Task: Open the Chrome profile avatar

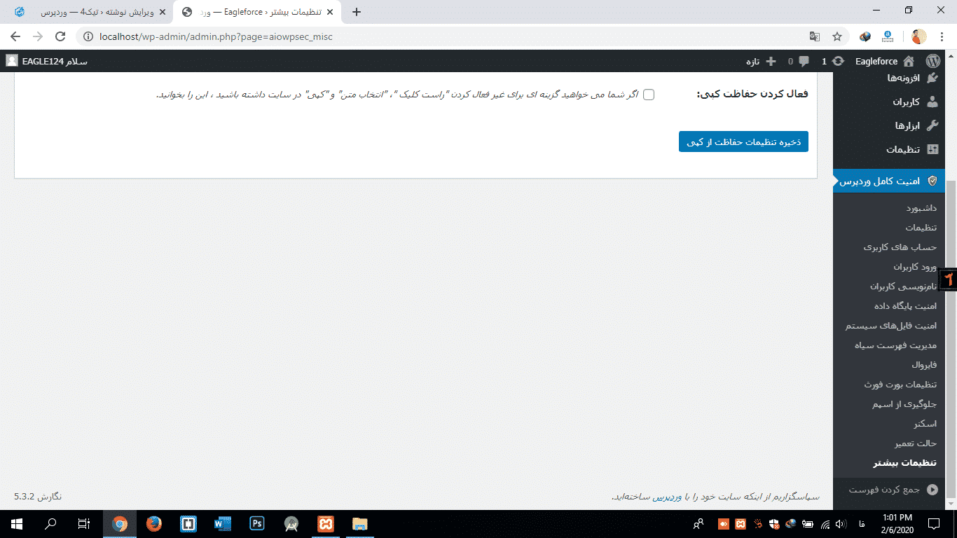Action: (919, 36)
